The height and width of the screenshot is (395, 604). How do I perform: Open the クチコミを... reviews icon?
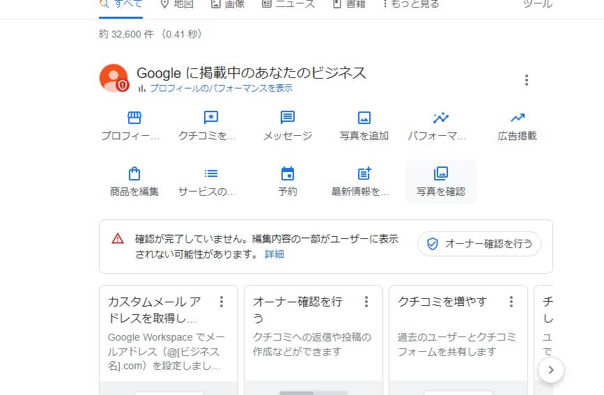[x=210, y=118]
